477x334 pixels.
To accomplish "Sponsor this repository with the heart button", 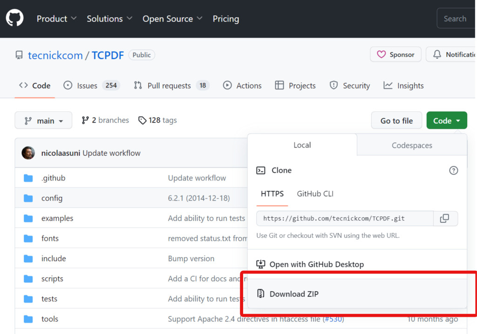I will (395, 54).
